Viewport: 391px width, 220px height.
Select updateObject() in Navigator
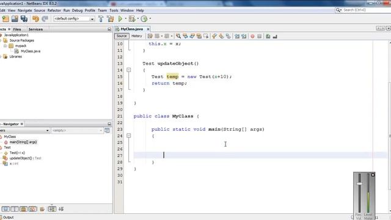[21, 158]
